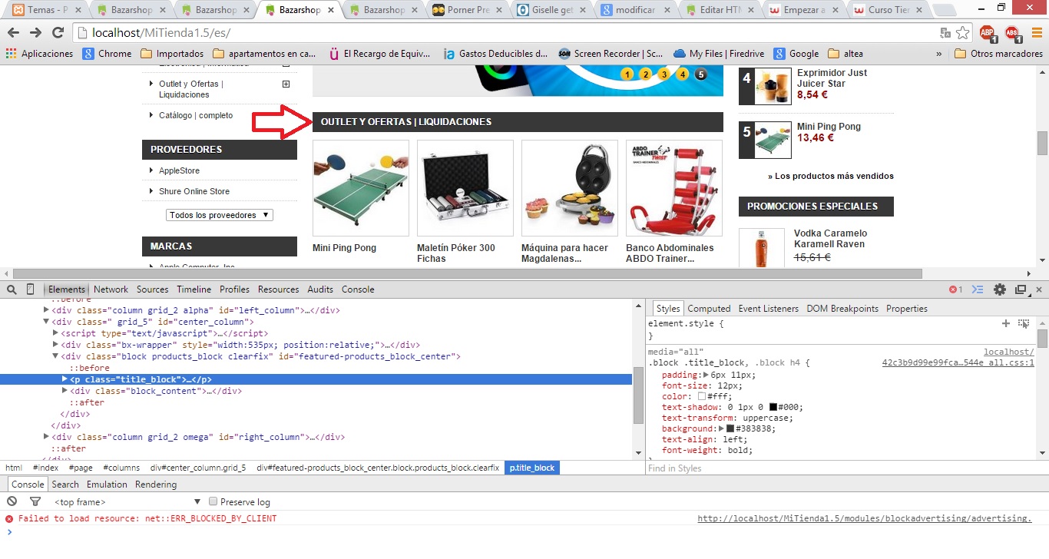
Task: Expand the block_content div node
Action: point(65,391)
